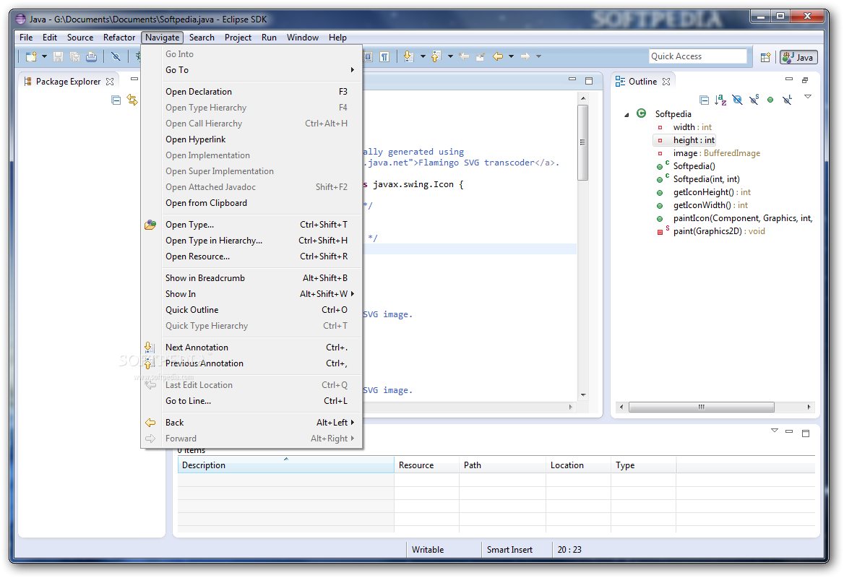Collapse All in Outline view
The width and height of the screenshot is (844, 578).
[704, 100]
